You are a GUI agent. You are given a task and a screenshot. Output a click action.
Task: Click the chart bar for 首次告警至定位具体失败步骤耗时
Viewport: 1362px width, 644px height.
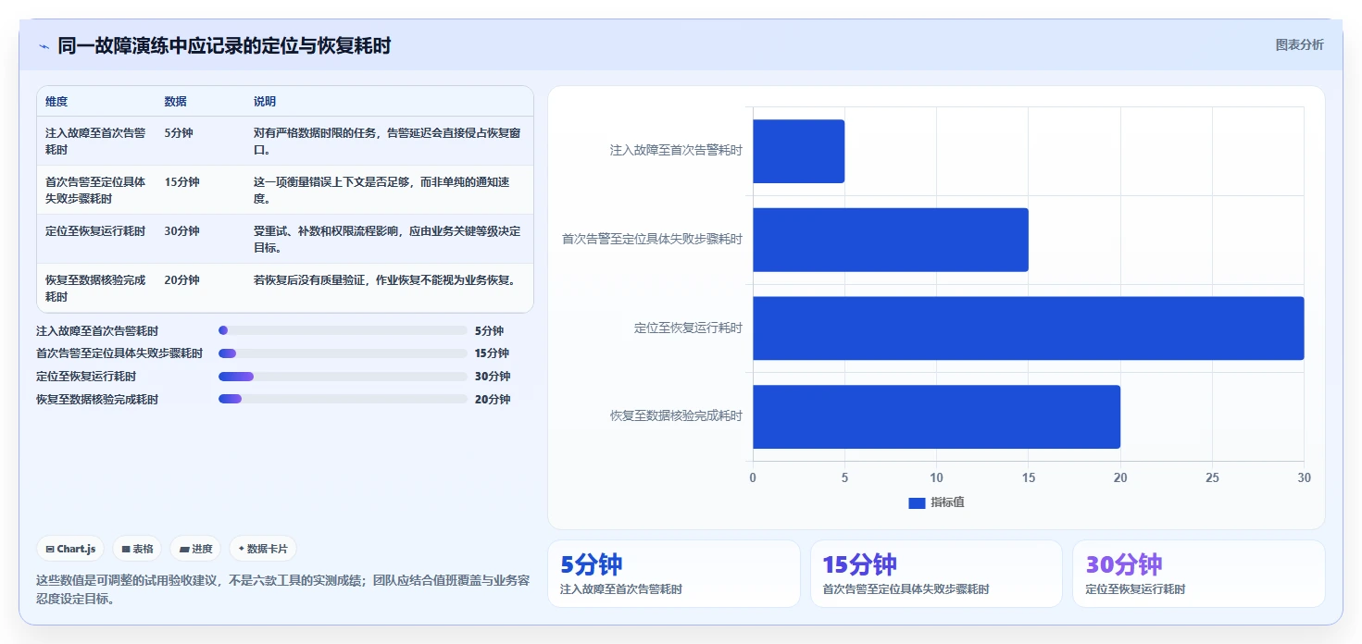pos(890,240)
